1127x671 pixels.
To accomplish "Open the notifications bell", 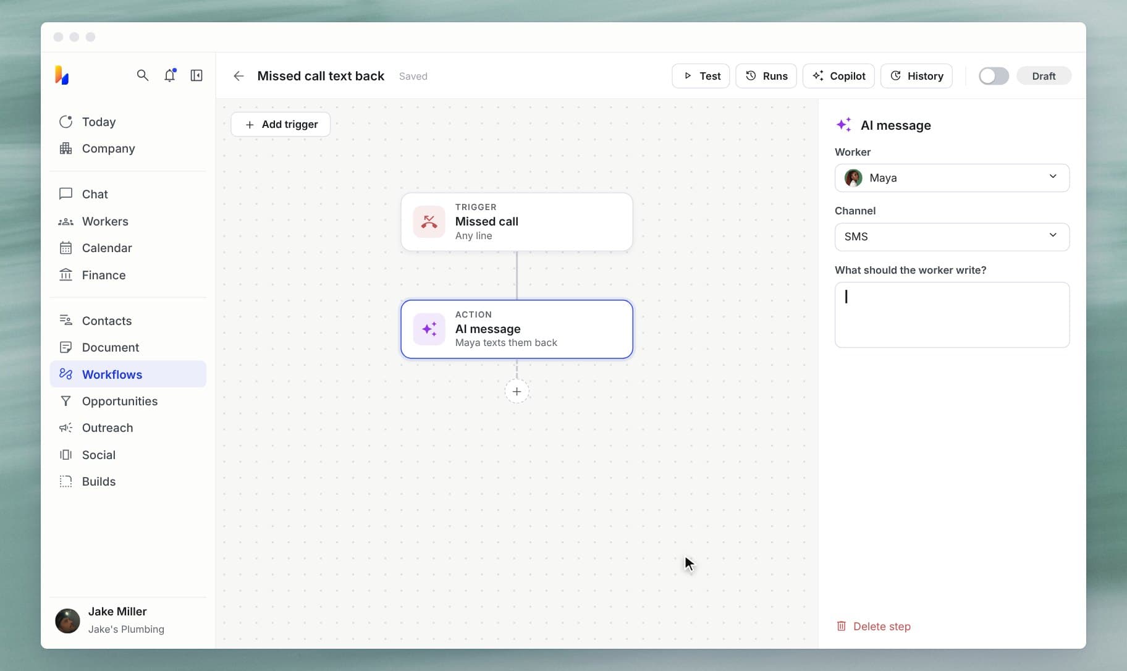I will click(x=170, y=75).
